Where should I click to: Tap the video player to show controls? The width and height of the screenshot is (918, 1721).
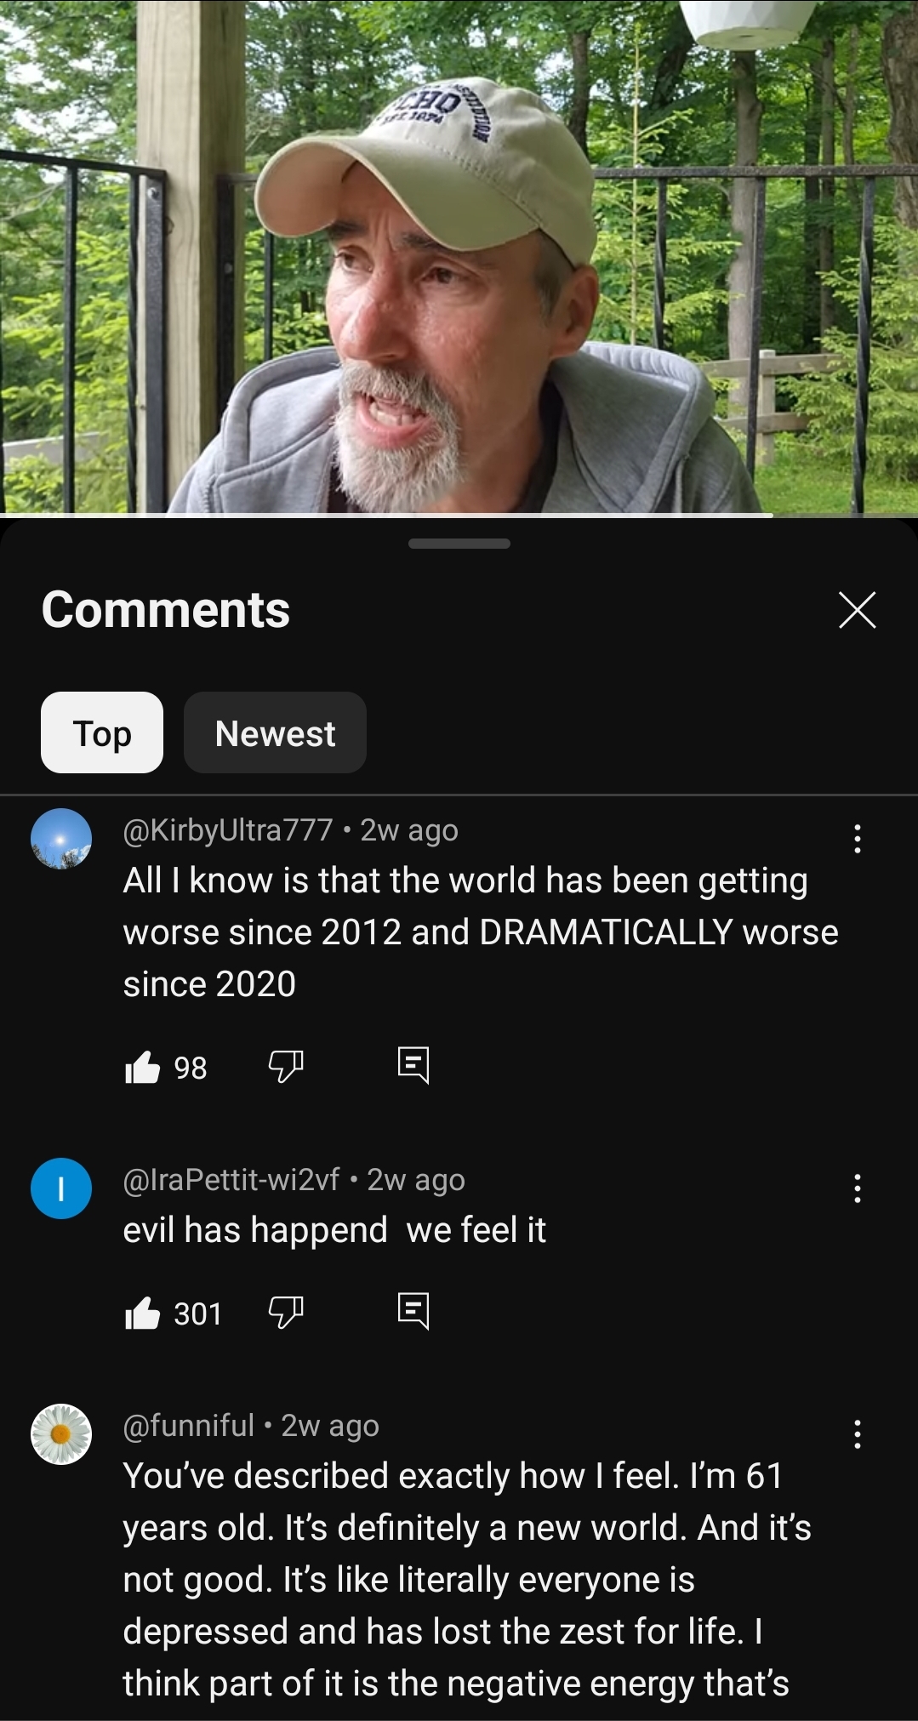click(x=459, y=255)
